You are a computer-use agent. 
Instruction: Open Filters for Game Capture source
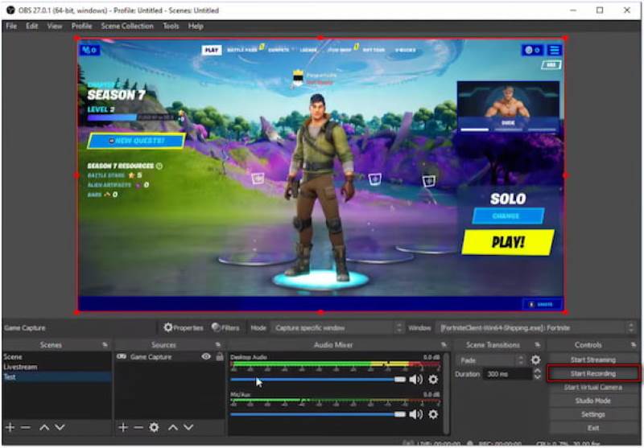point(225,328)
